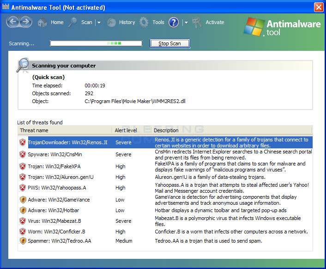Open the History clock icon
The image size is (326, 269).
(111, 22)
